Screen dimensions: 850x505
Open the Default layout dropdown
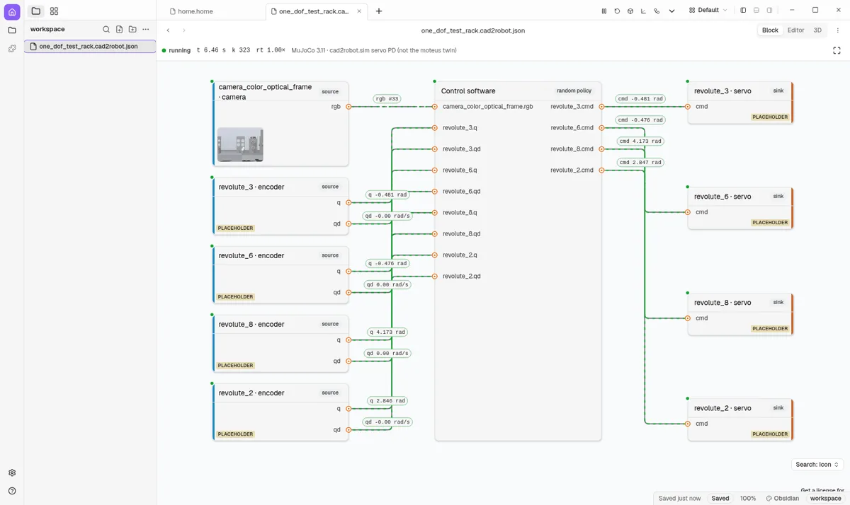click(708, 11)
